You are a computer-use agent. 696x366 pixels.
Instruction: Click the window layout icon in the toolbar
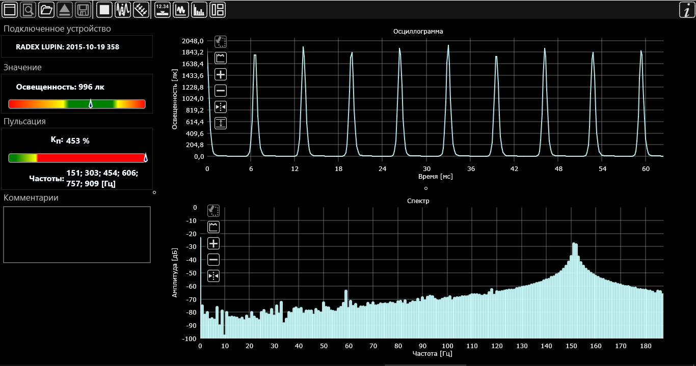click(10, 9)
